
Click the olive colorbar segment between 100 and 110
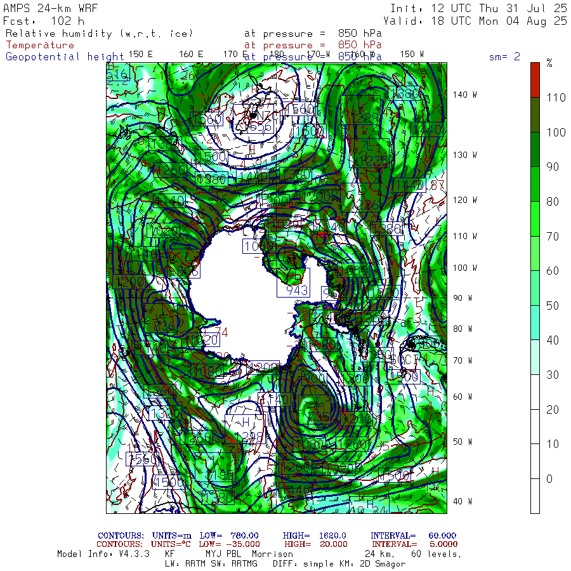(535, 115)
